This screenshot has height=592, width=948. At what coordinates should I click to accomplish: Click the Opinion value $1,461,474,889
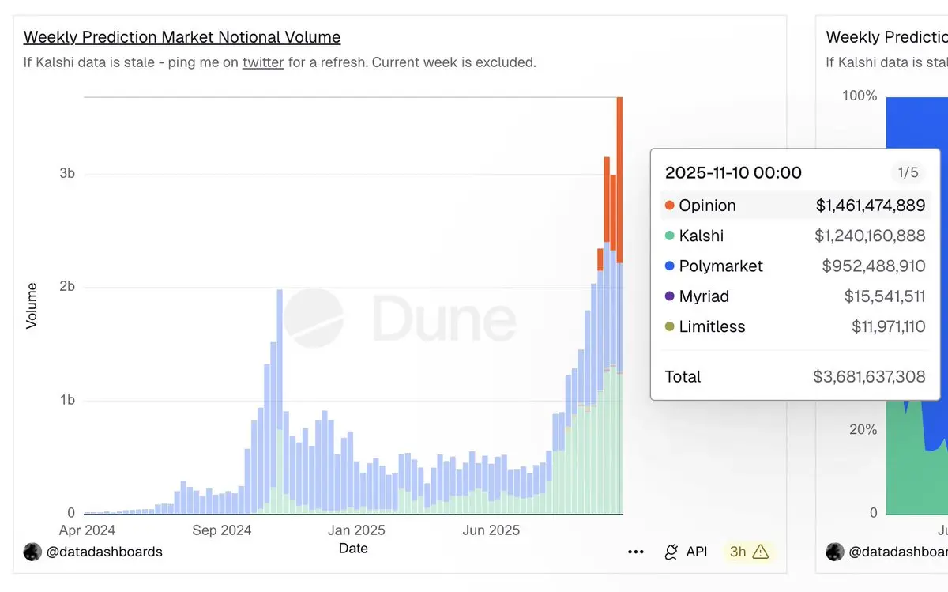[871, 206]
